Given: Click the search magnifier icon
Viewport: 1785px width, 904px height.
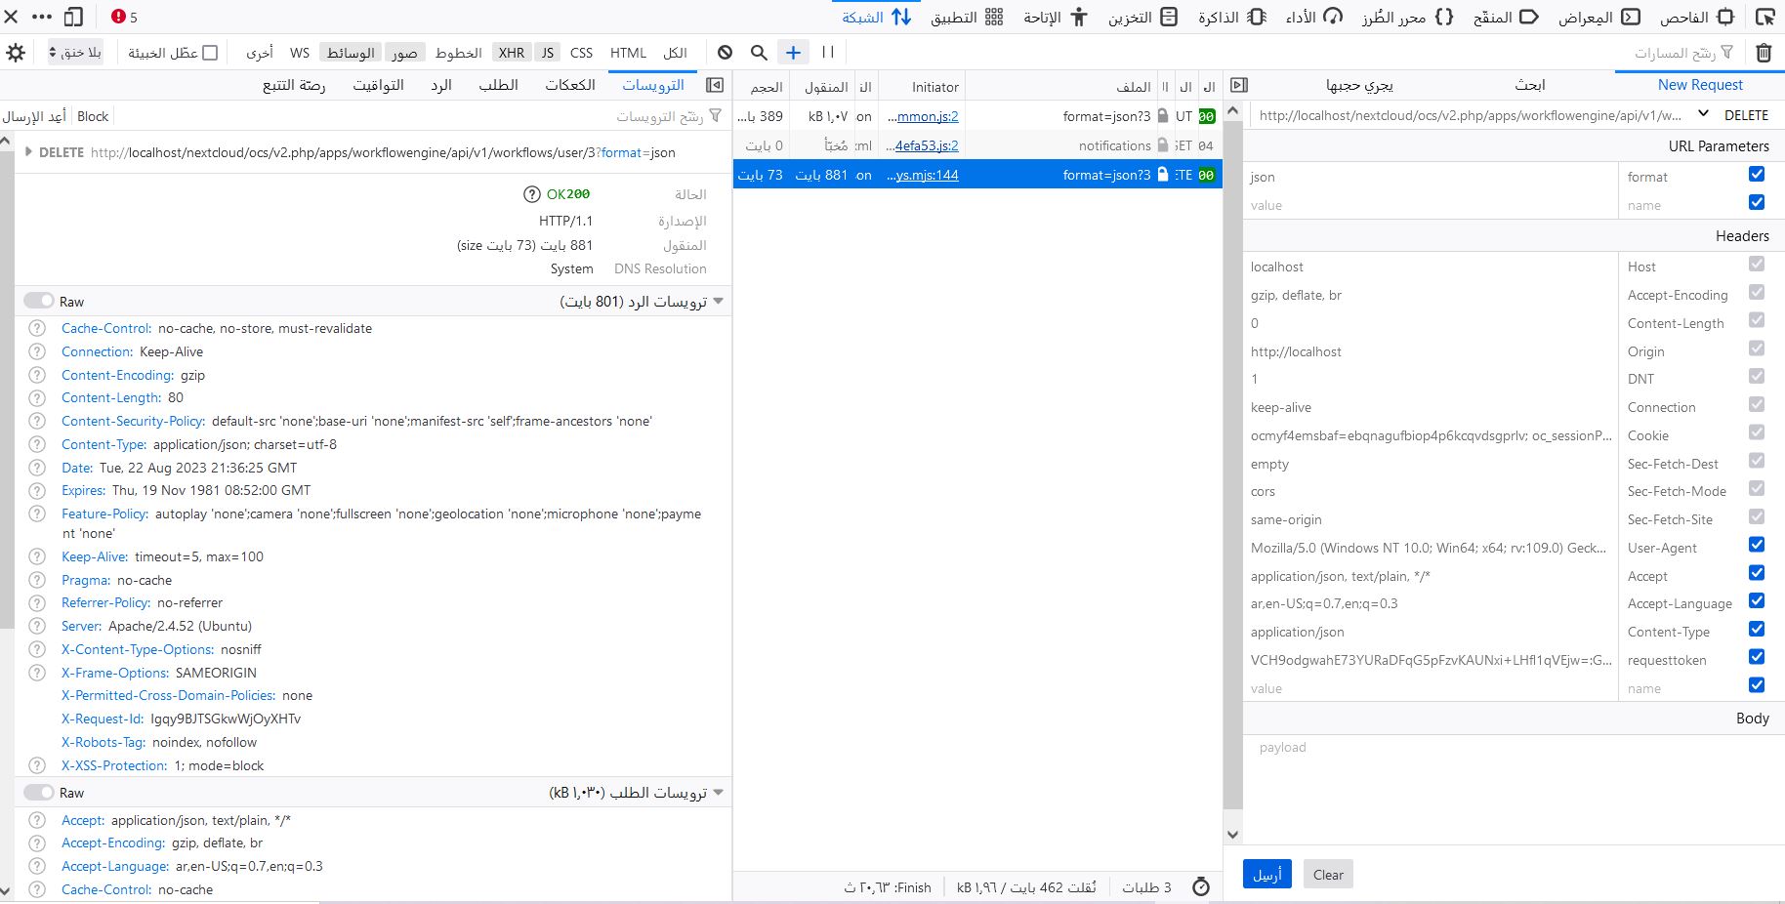Looking at the screenshot, I should coord(759,53).
